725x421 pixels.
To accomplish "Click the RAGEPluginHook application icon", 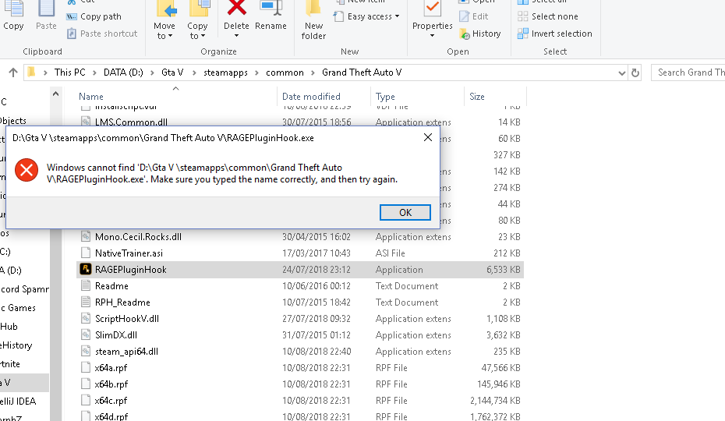I will pos(85,269).
